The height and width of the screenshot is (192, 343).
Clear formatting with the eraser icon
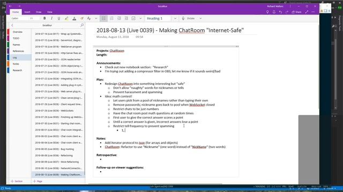[82, 18]
